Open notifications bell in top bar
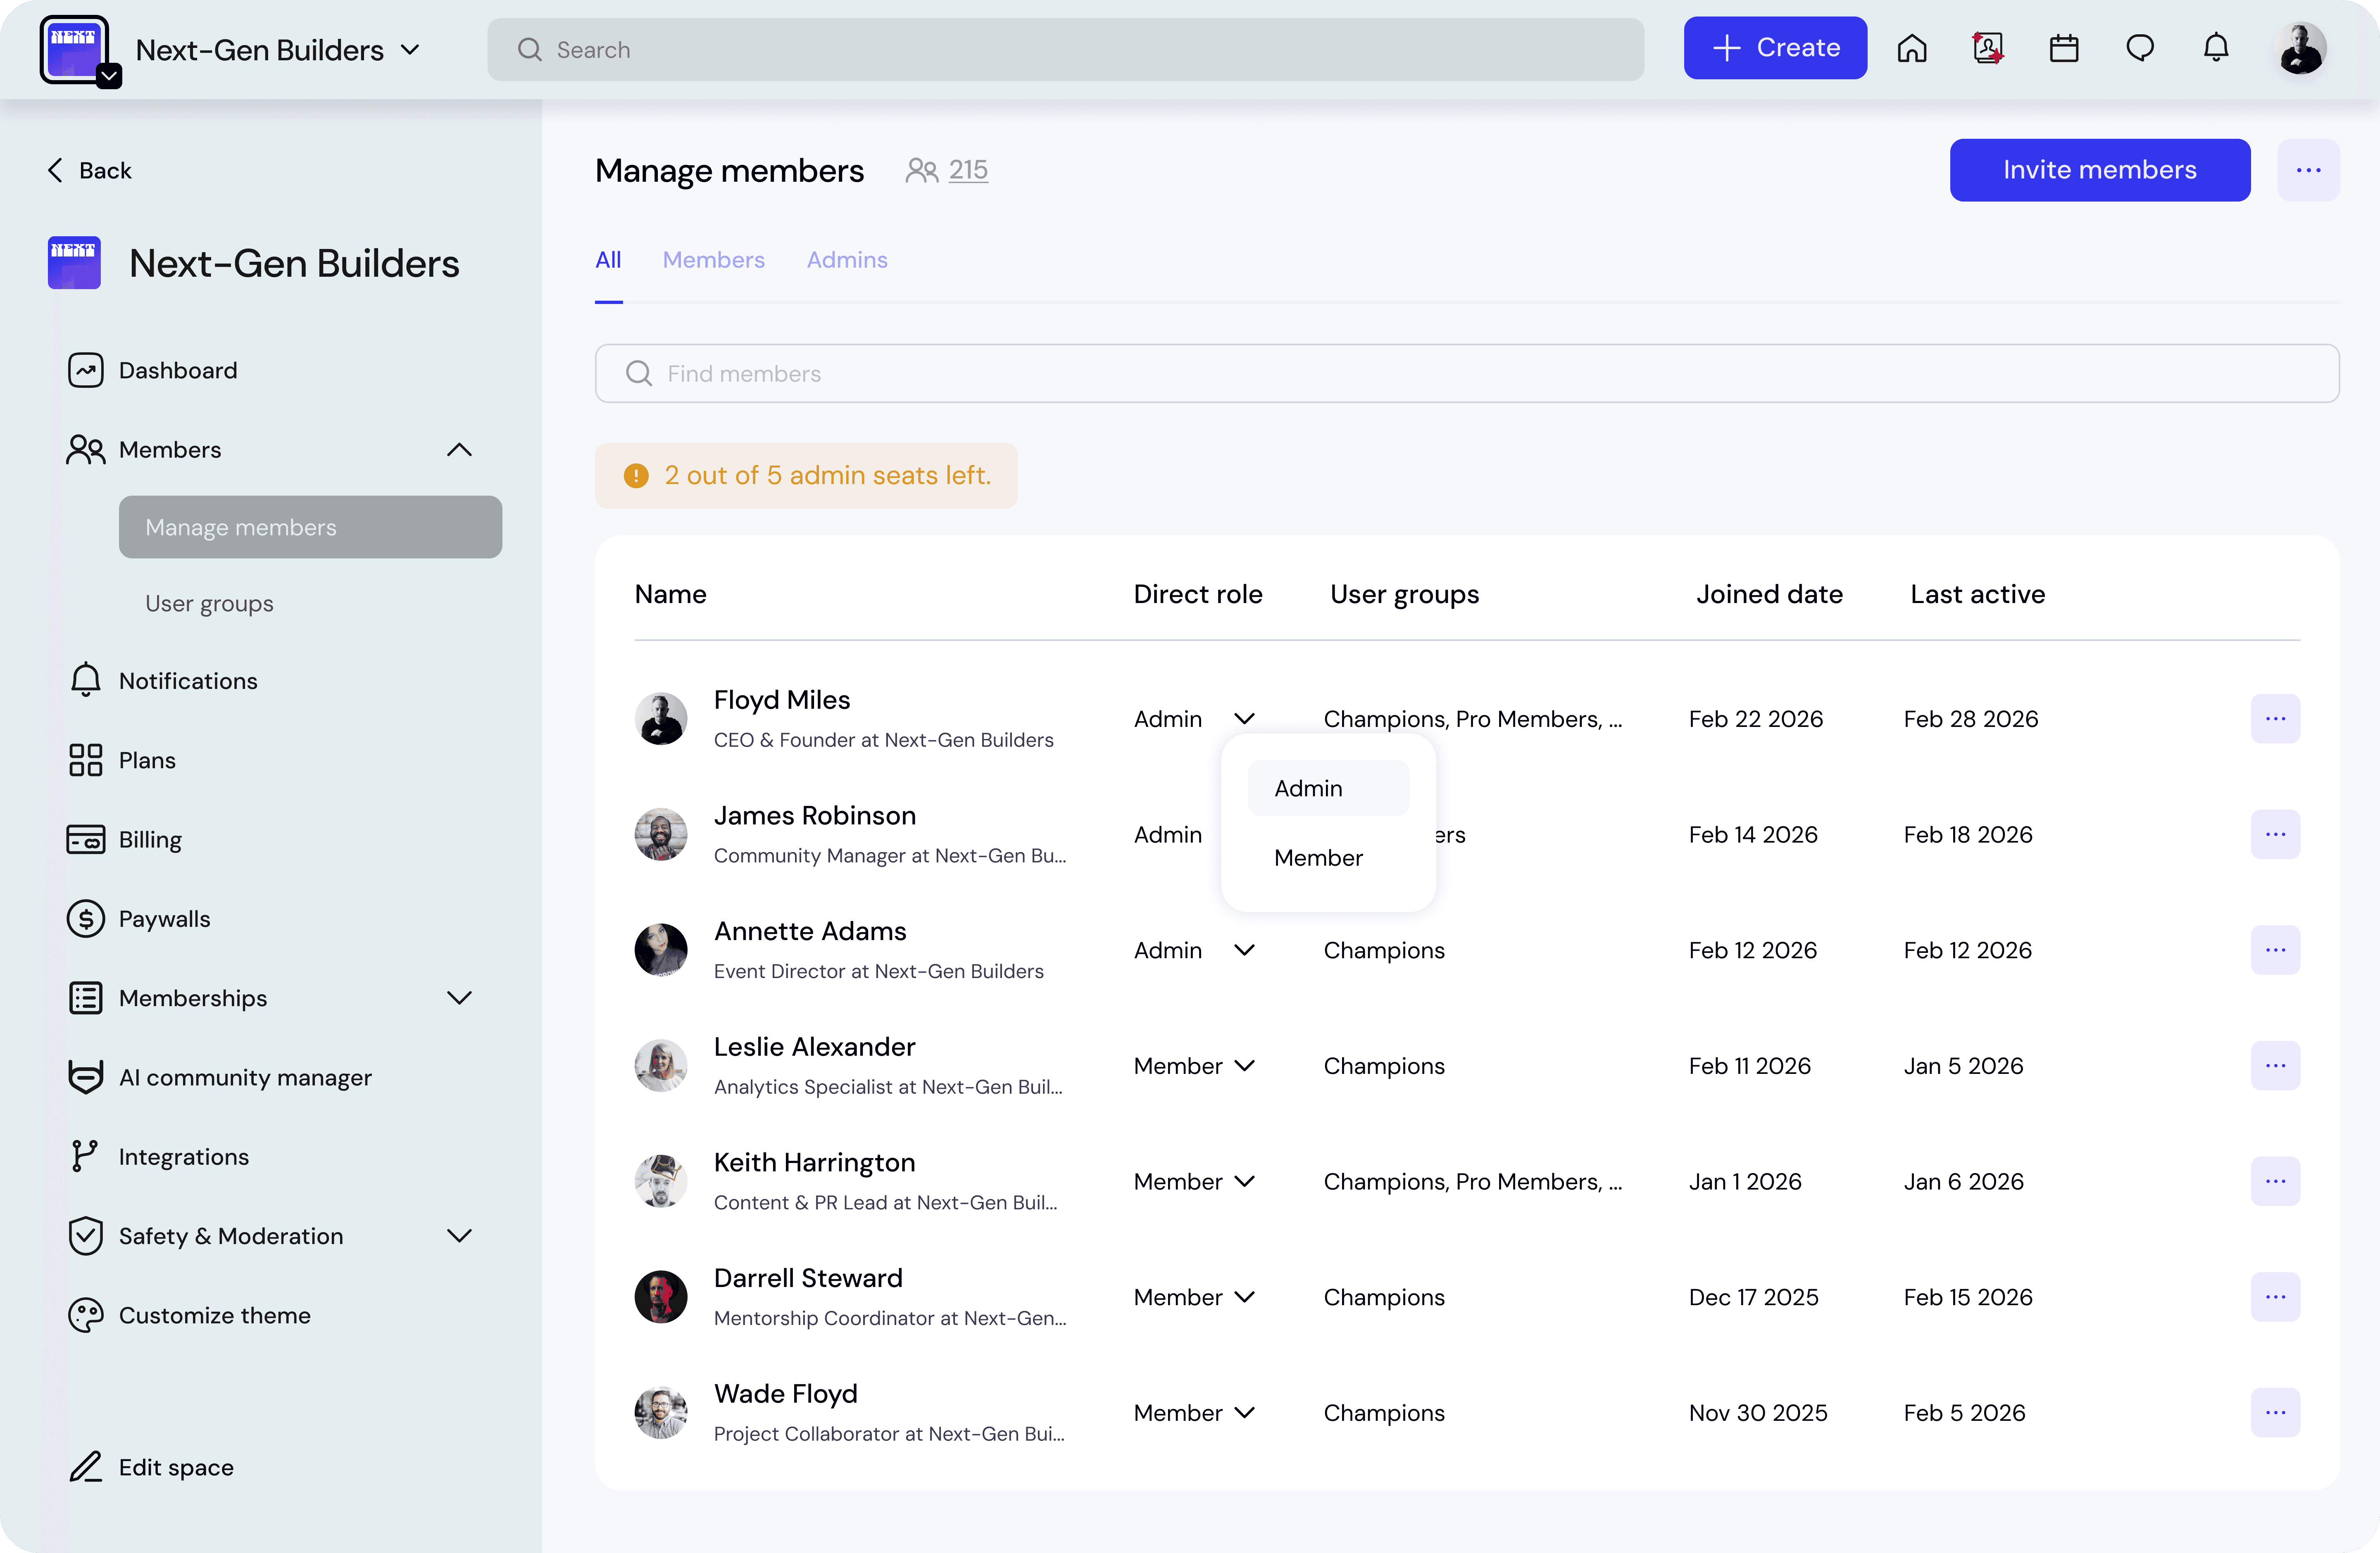This screenshot has height=1553, width=2380. pyautogui.click(x=2216, y=48)
